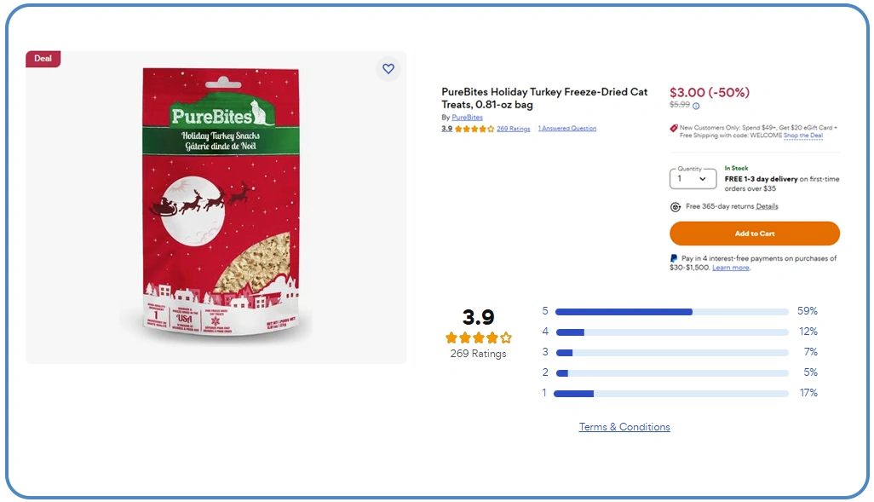
Task: Click the red deal tag icon
Action: [674, 129]
